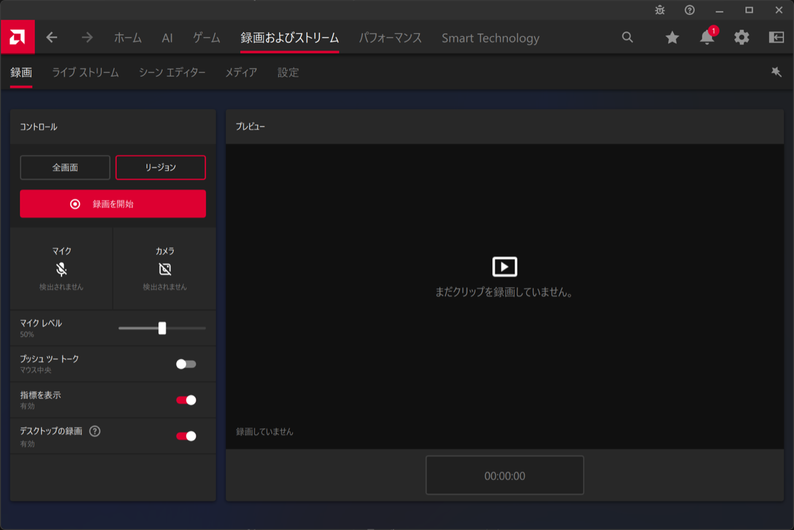Open the notifications bell

coord(707,37)
